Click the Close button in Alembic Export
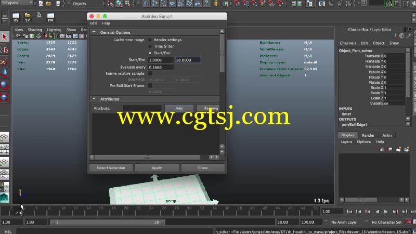The height and width of the screenshot is (234, 416). [x=203, y=167]
